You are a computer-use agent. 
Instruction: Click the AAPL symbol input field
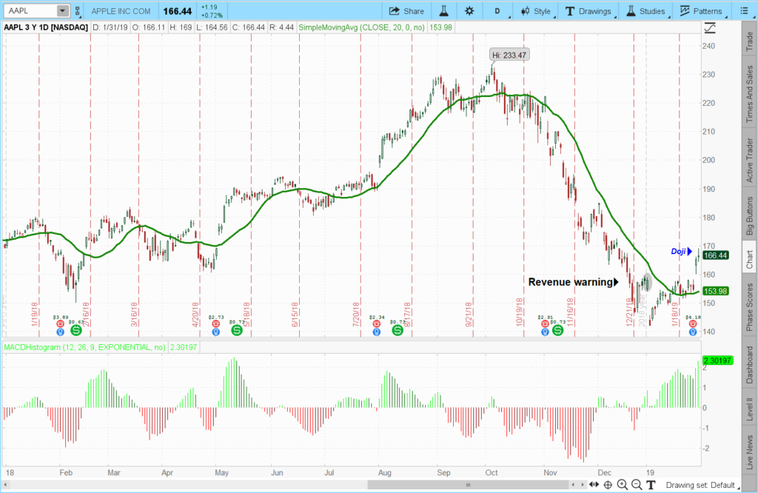(31, 10)
